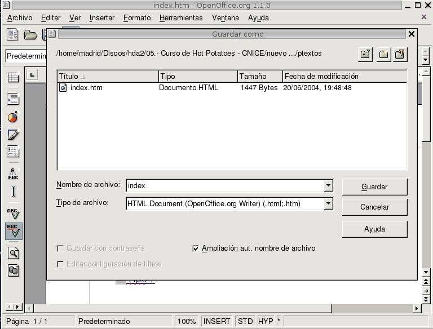
Task: Create a new folder in dialog
Action: [x=383, y=54]
